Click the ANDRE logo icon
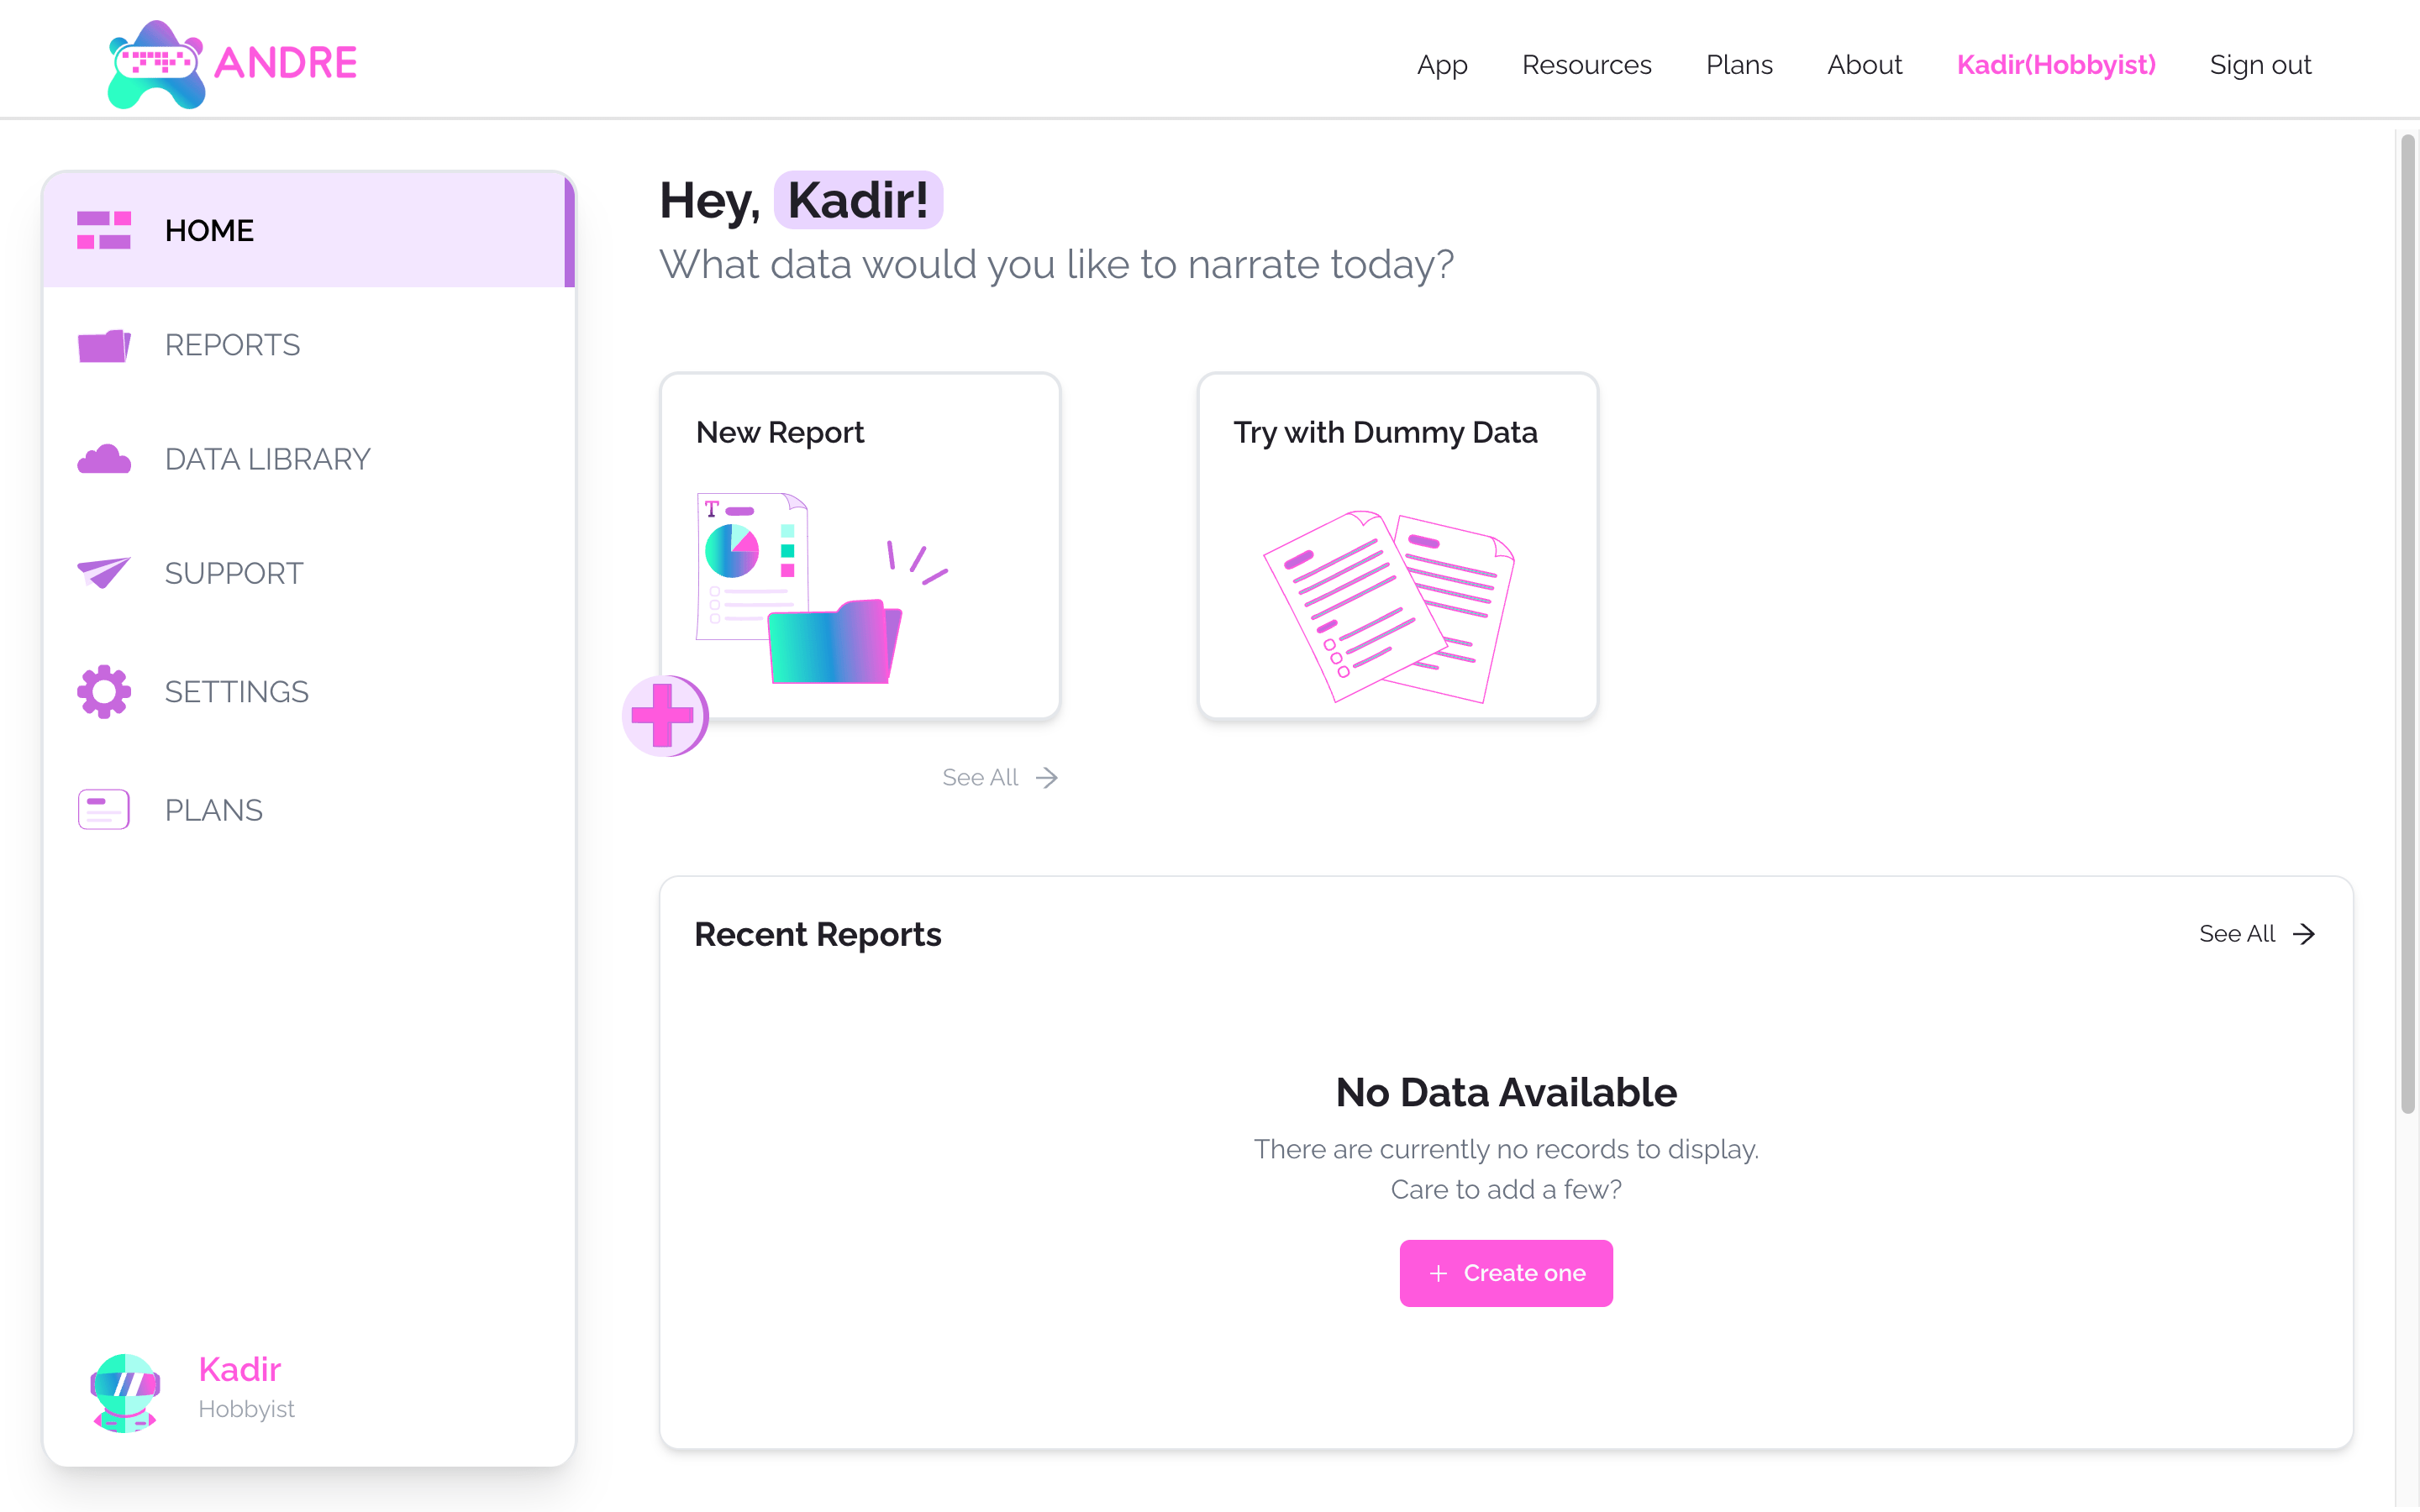This screenshot has height=1512, width=2420. pyautogui.click(x=156, y=64)
